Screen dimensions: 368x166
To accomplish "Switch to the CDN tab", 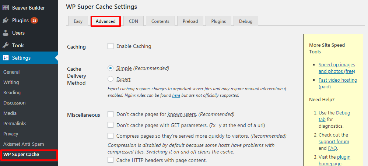I will [x=133, y=21].
